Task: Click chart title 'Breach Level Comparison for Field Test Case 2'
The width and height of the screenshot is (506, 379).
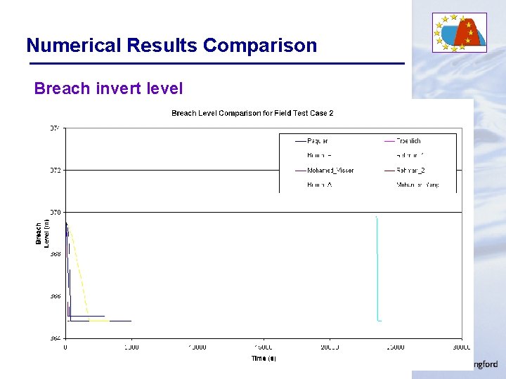Action: (x=252, y=113)
